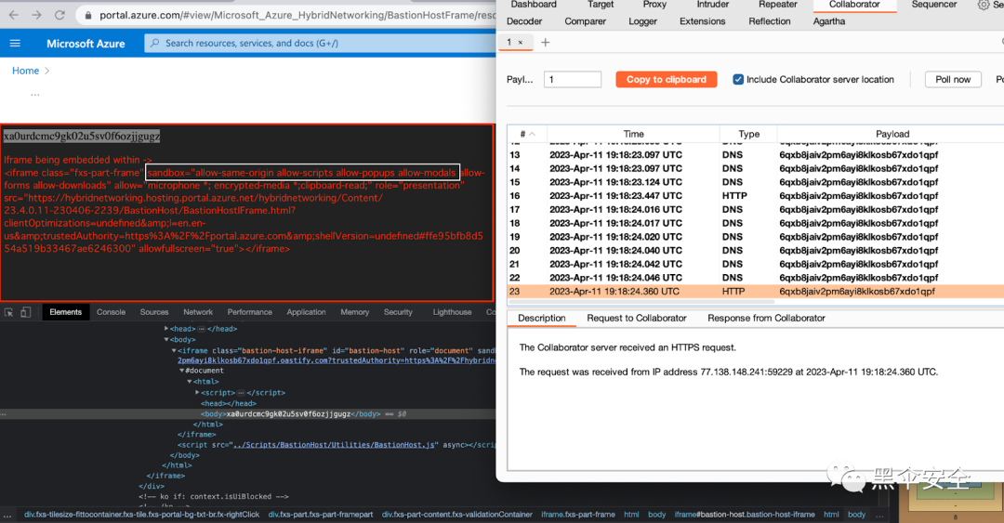1004x523 pixels.
Task: Switch to DevTools Console tab
Action: (x=111, y=312)
